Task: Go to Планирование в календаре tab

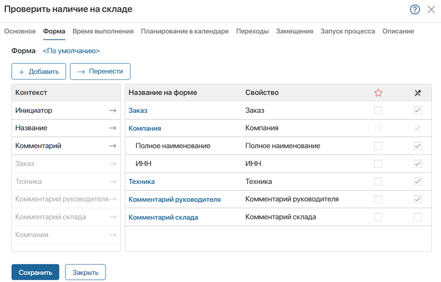Action: pyautogui.click(x=185, y=31)
